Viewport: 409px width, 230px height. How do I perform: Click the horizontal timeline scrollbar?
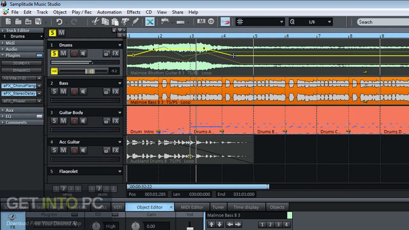(x=198, y=187)
